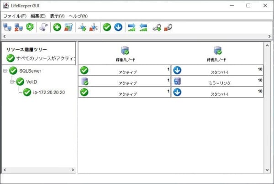The height and width of the screenshot is (184, 274).
Task: Click IP resource standby arrow icon
Action: (x=177, y=92)
